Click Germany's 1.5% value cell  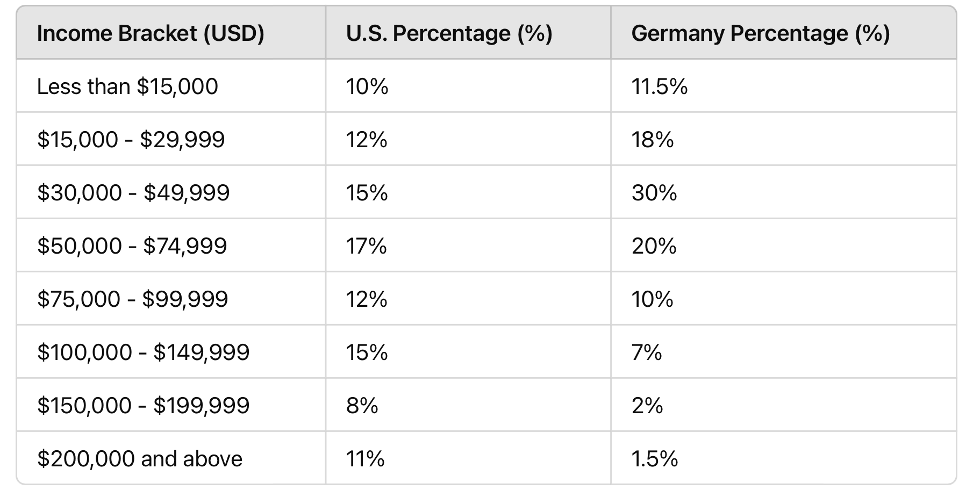tap(654, 459)
